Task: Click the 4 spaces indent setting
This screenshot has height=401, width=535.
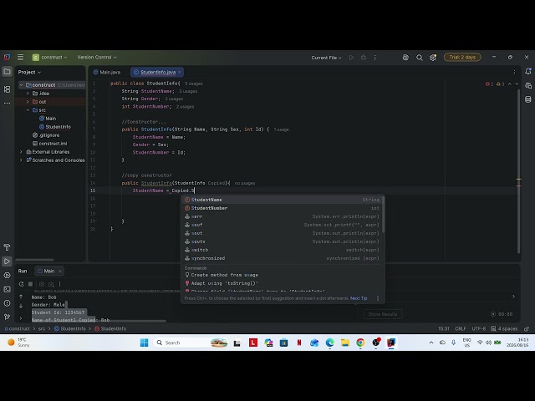Action: [x=504, y=328]
